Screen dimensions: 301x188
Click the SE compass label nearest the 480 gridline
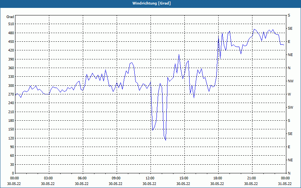coord(290,29)
